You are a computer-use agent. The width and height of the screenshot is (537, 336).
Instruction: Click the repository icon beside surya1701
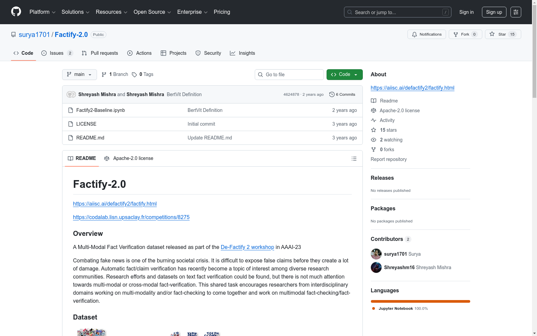[13, 35]
